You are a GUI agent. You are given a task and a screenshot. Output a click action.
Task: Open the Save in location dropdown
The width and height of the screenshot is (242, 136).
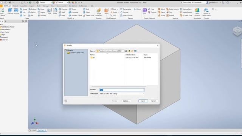pyautogui.click(x=123, y=51)
